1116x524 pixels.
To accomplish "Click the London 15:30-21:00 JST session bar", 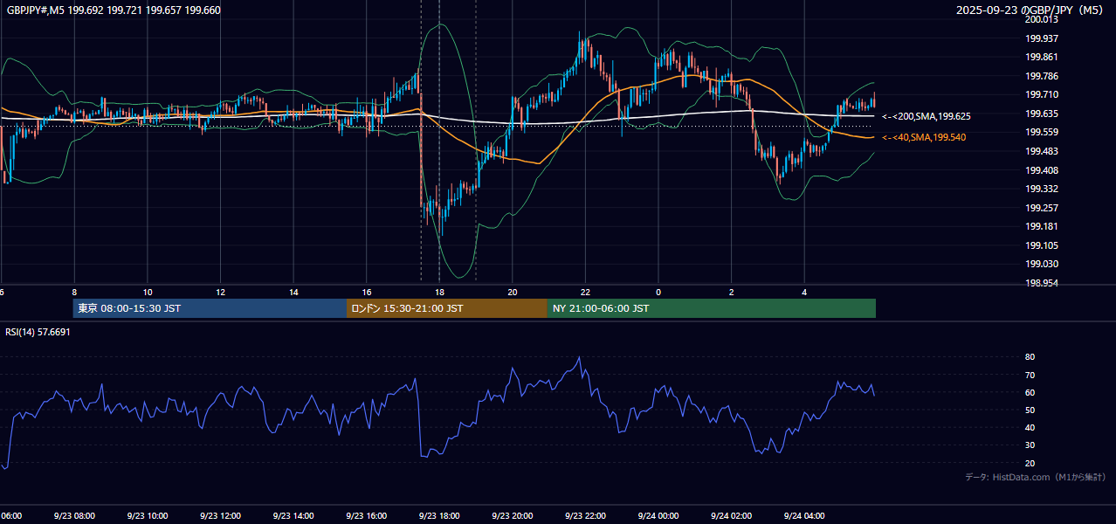I will tap(447, 308).
